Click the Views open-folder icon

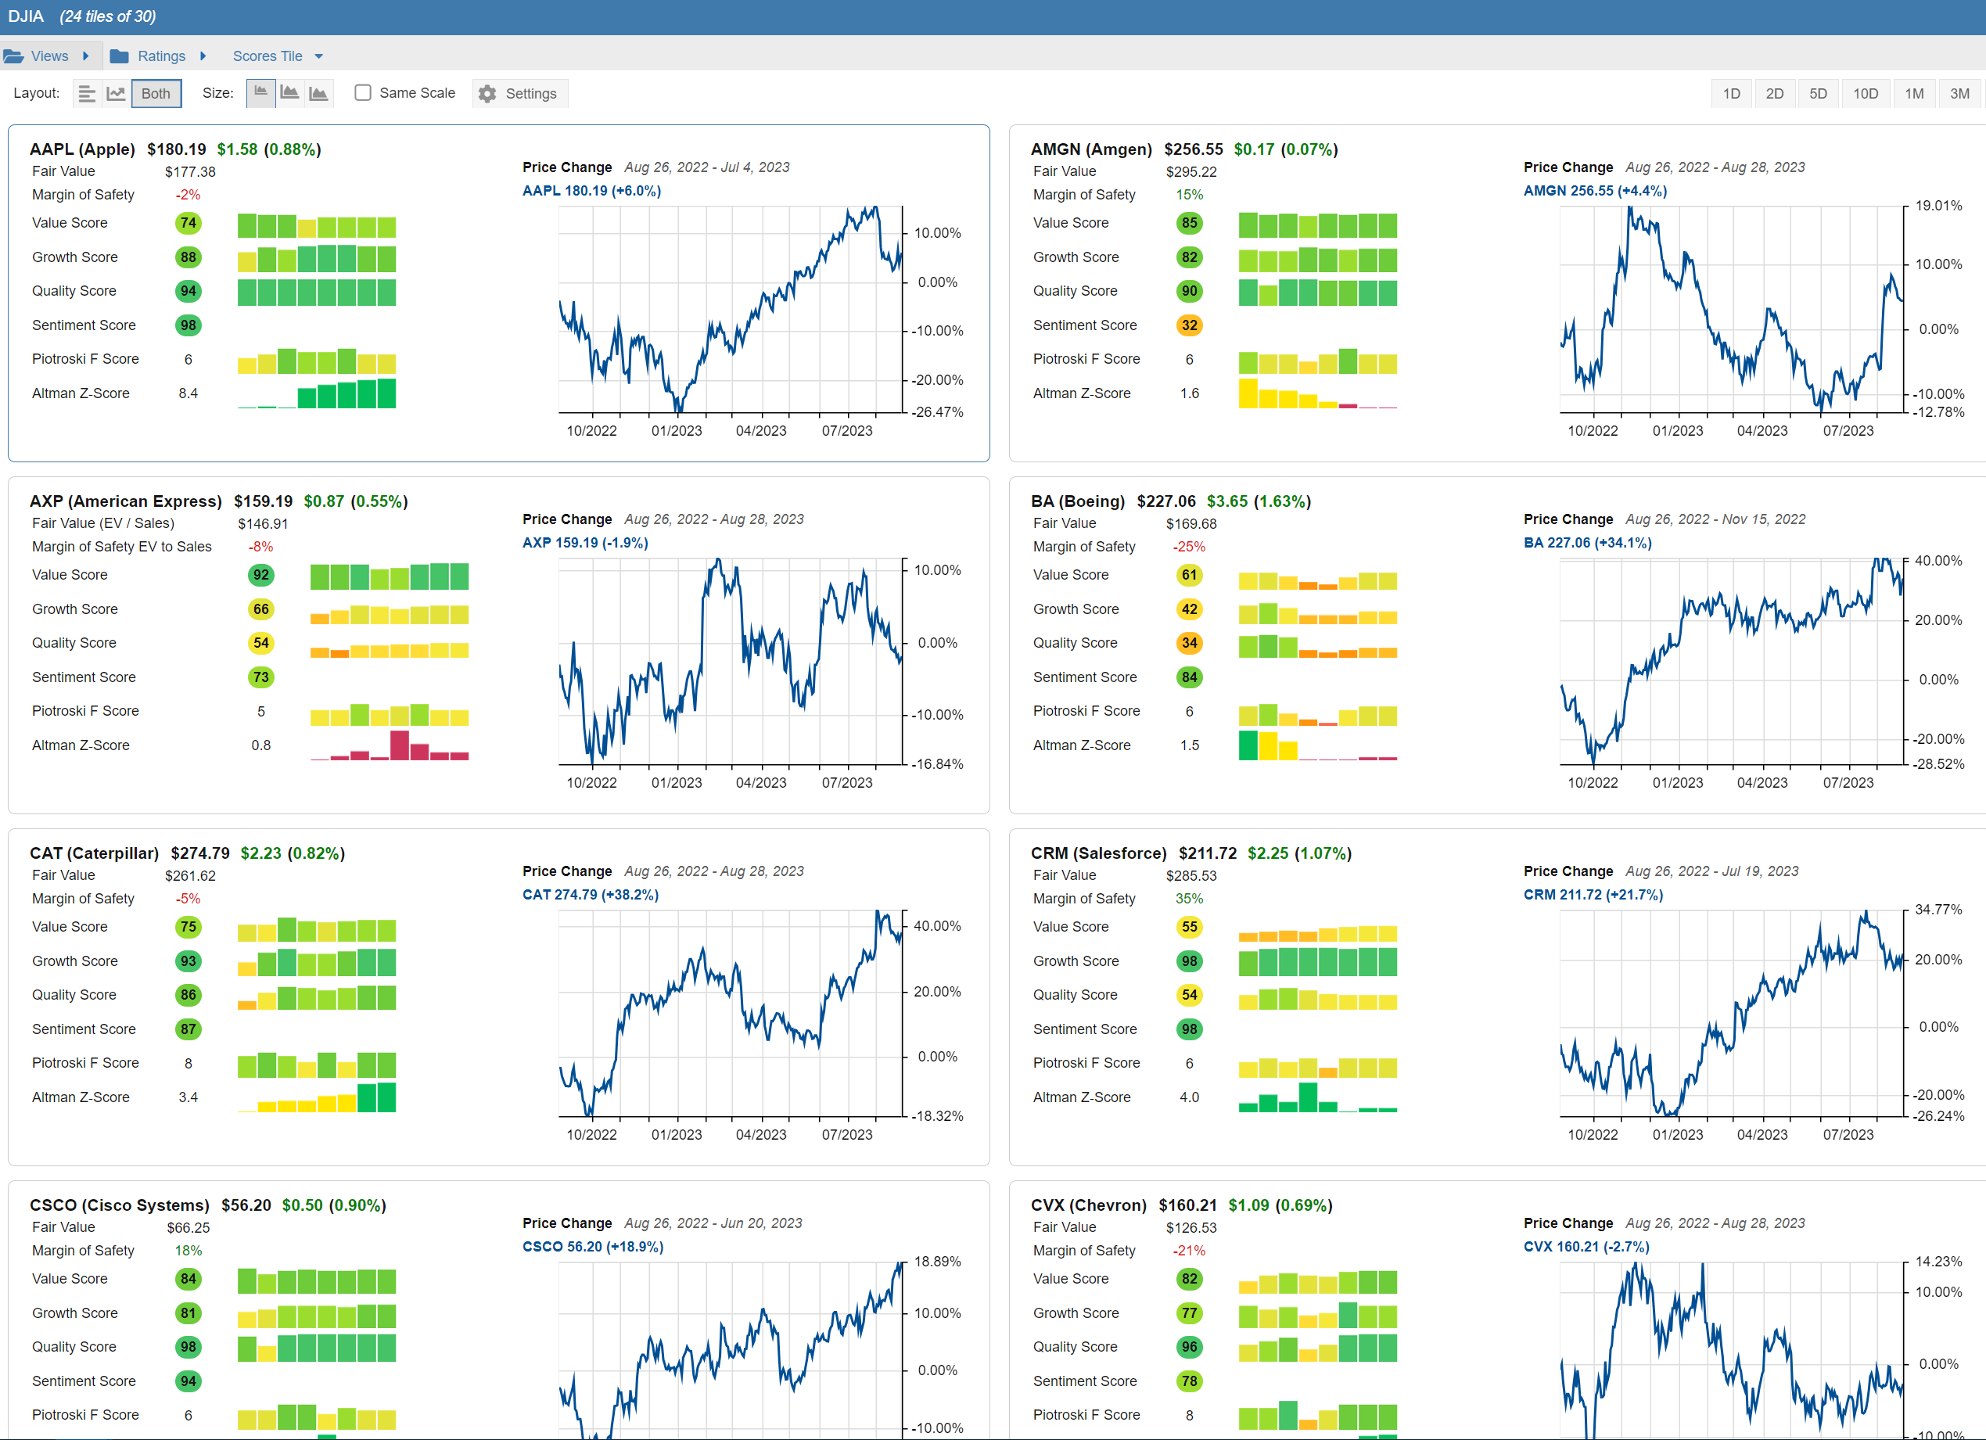pyautogui.click(x=14, y=56)
